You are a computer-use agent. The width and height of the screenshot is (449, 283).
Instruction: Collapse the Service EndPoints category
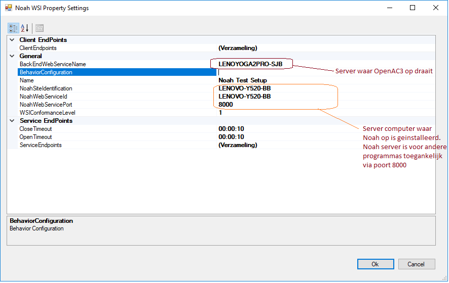click(x=12, y=121)
